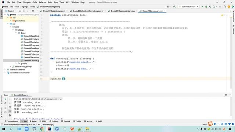Image resolution: width=235 pixels, height=132 pixels.
Task: Open Search Everywhere magnifier icon
Action: click(x=225, y=7)
